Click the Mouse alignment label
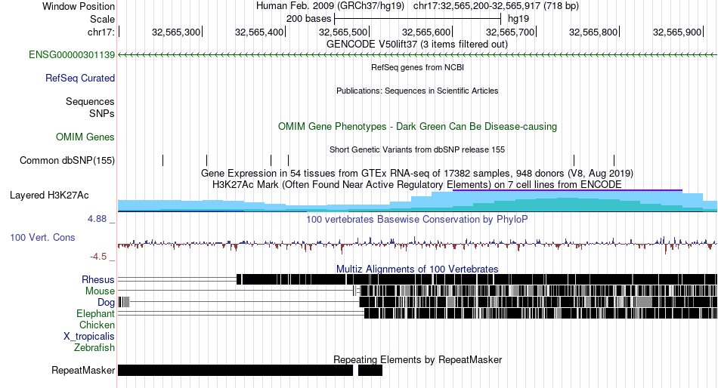This screenshot has width=718, height=388. pyautogui.click(x=100, y=291)
